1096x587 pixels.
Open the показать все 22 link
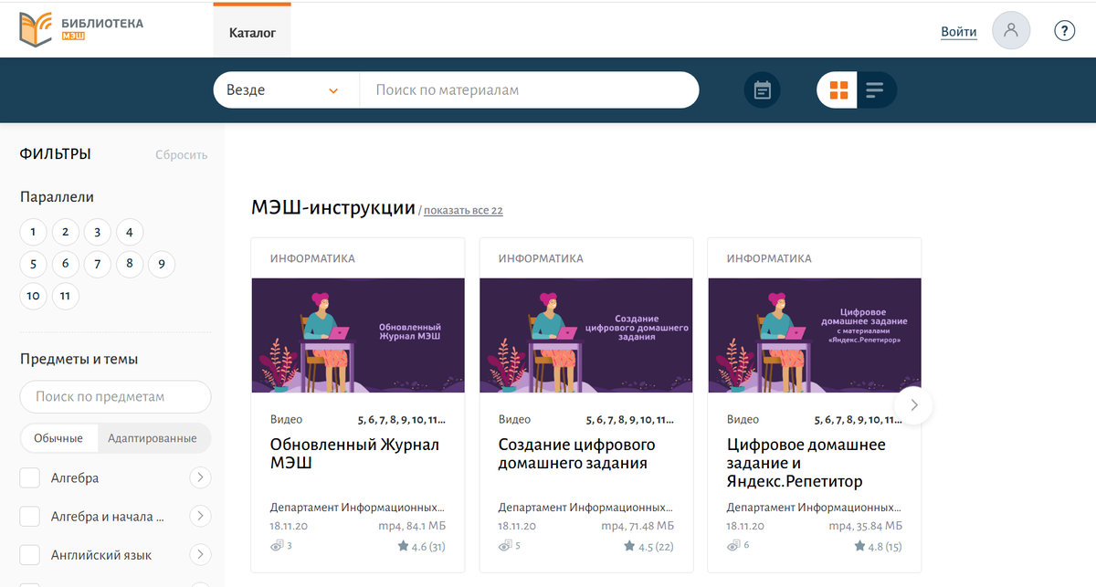(463, 211)
